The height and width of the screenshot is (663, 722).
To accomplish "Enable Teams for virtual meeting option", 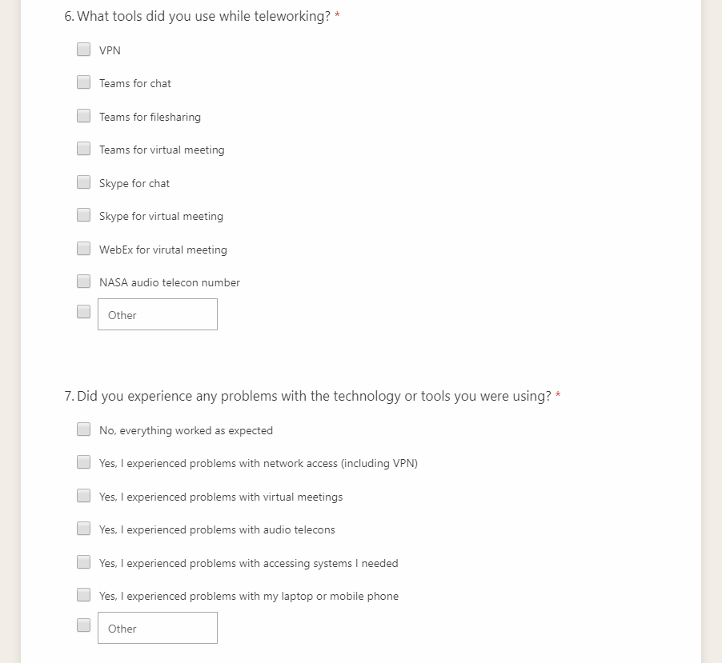I will coord(84,149).
